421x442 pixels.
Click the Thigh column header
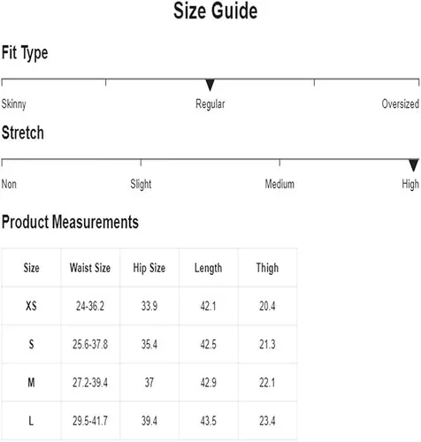pos(267,269)
